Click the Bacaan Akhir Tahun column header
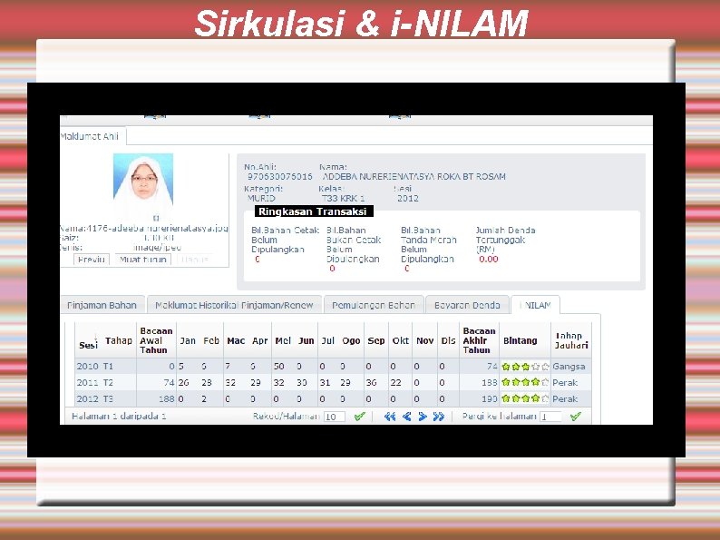The image size is (720, 540). 479,340
